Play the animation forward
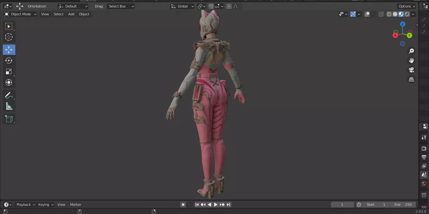This screenshot has height=214, width=429. click(x=216, y=205)
